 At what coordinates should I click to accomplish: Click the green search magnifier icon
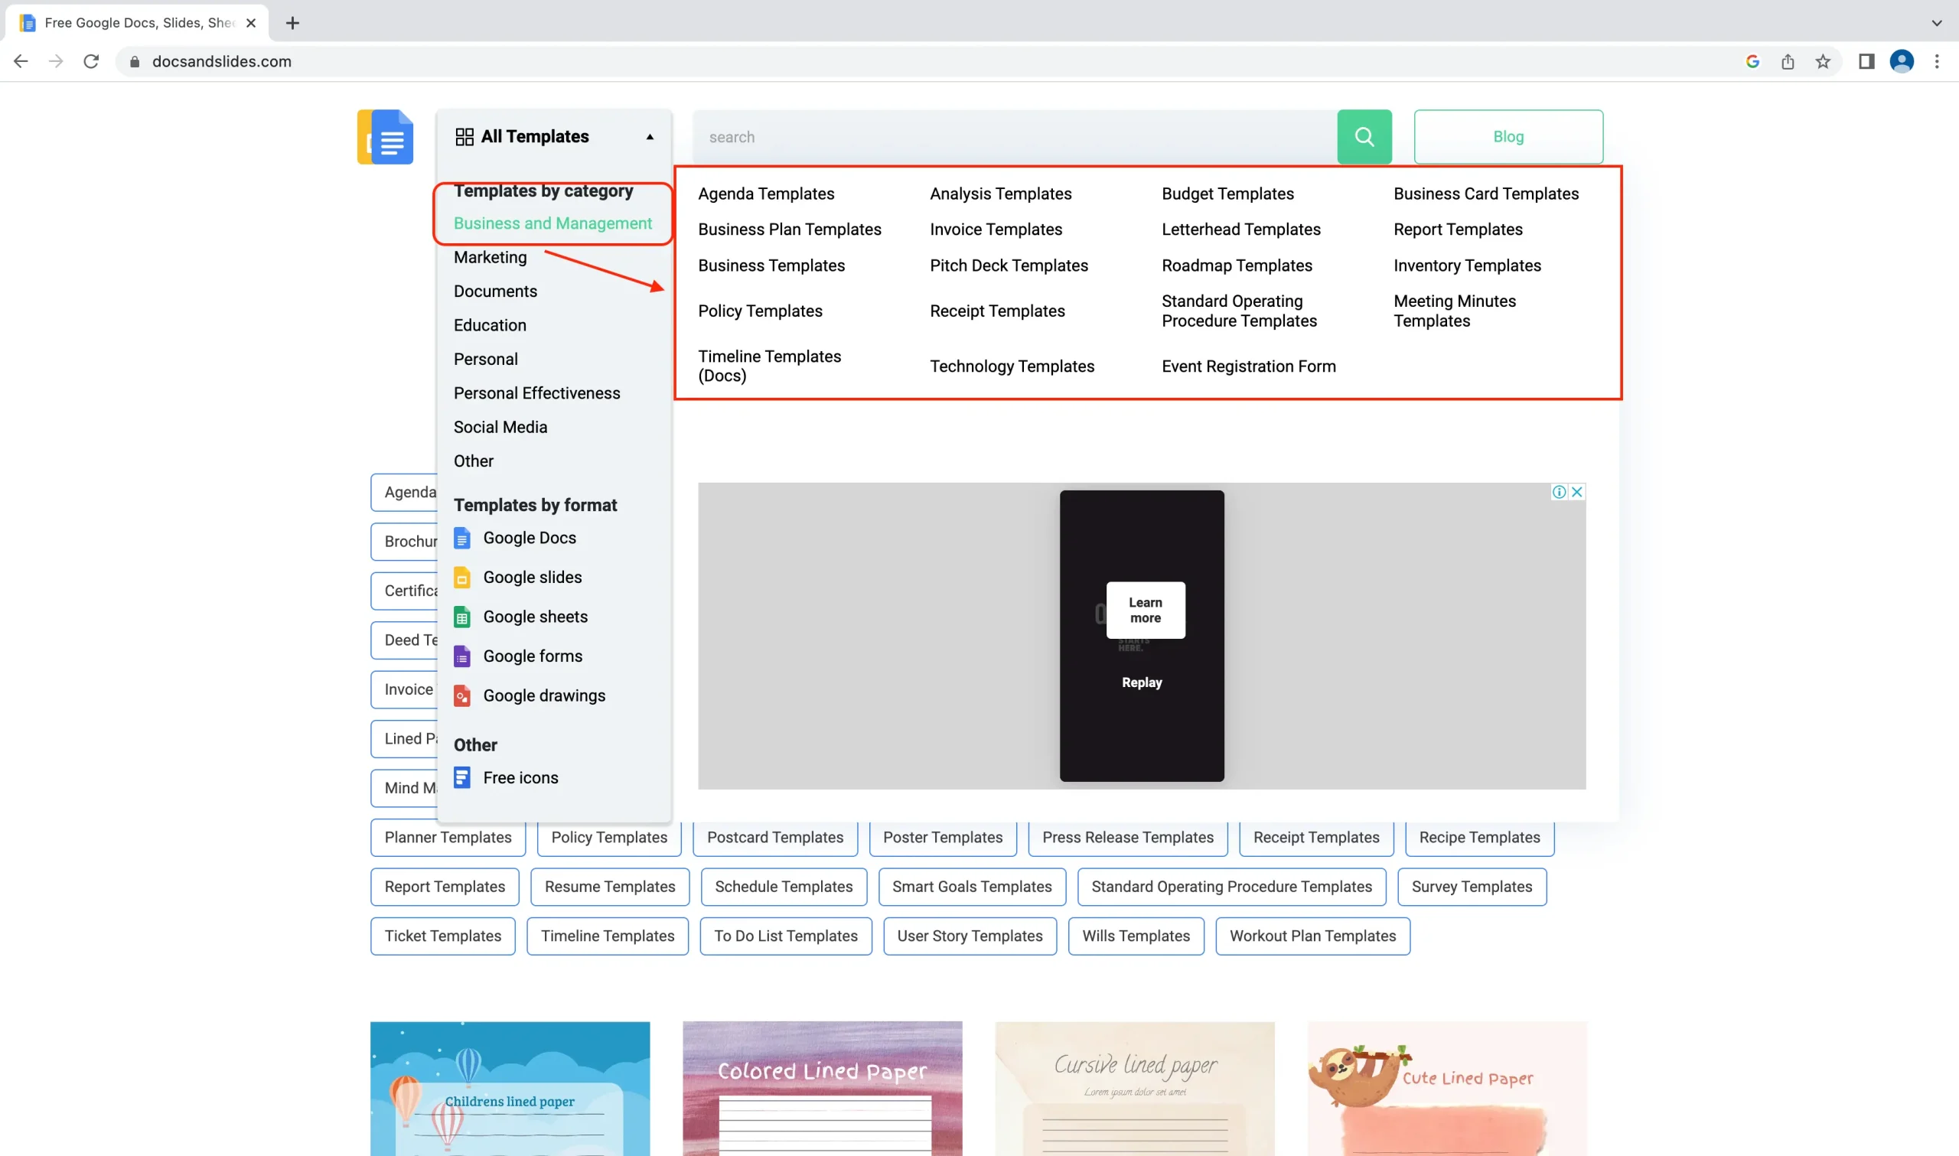coord(1364,136)
